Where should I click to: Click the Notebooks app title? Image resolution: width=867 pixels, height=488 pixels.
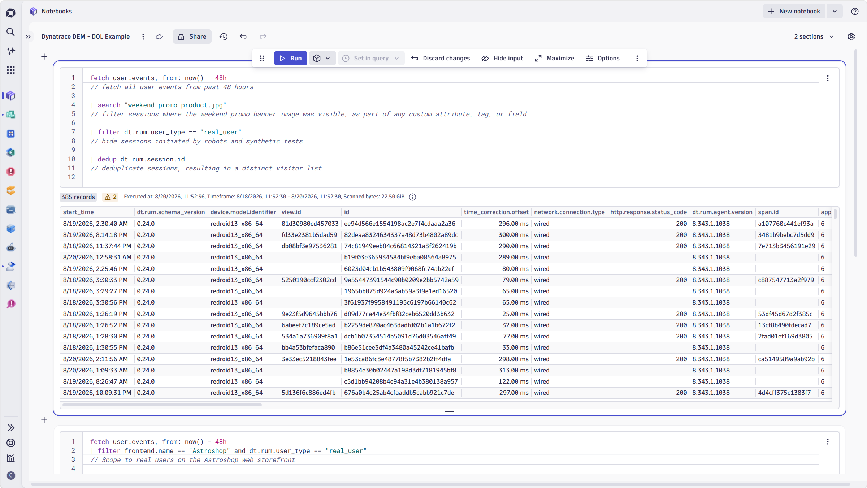(x=57, y=11)
